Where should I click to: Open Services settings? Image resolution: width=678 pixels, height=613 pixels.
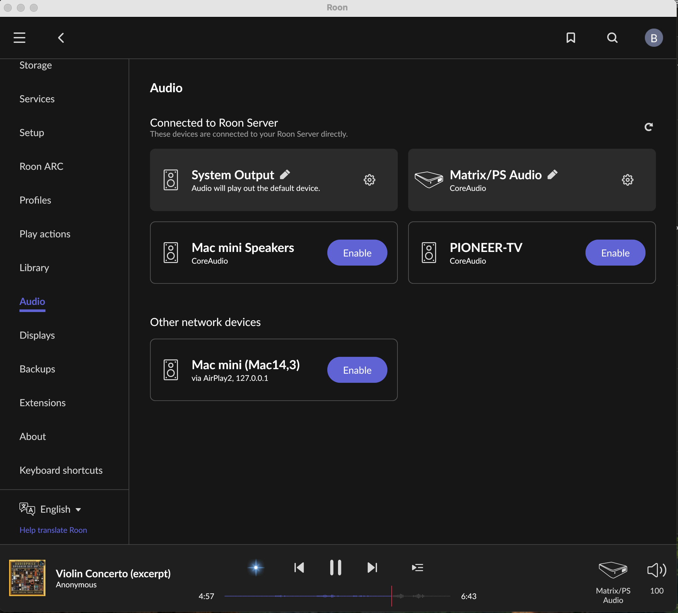click(37, 99)
